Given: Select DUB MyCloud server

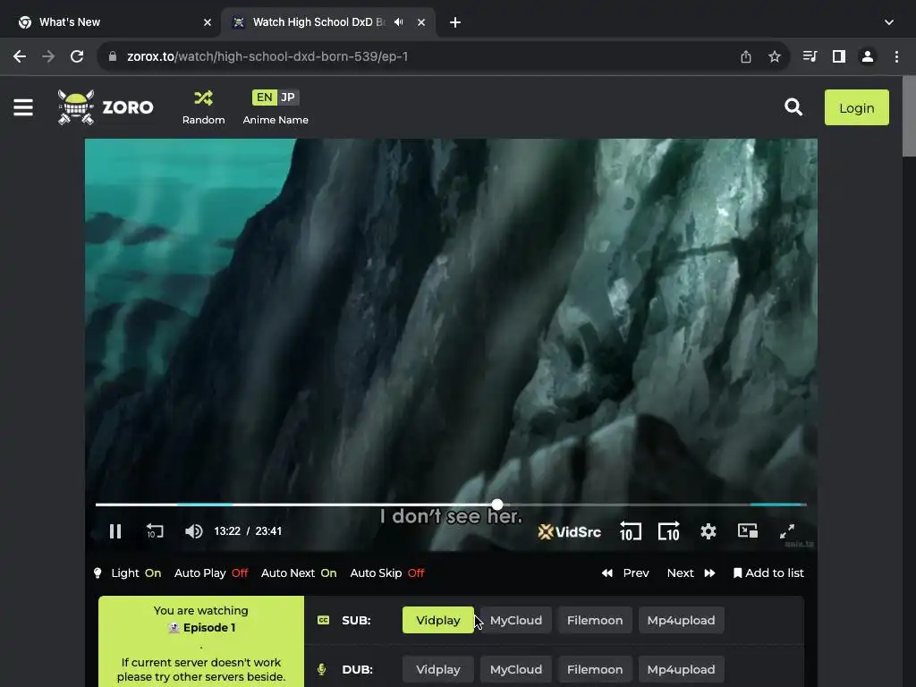Looking at the screenshot, I should coord(516,669).
